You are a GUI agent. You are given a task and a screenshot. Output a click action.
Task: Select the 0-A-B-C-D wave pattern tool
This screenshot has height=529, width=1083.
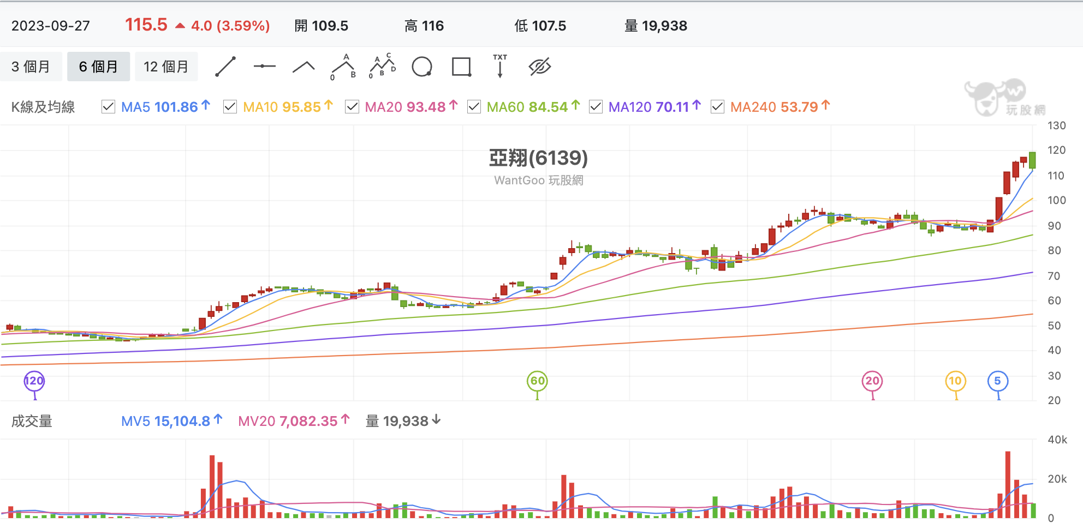coord(383,67)
